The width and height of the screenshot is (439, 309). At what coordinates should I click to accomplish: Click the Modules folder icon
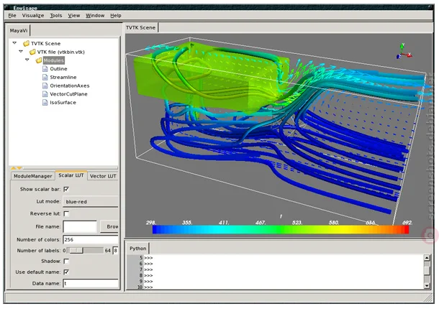coord(39,60)
